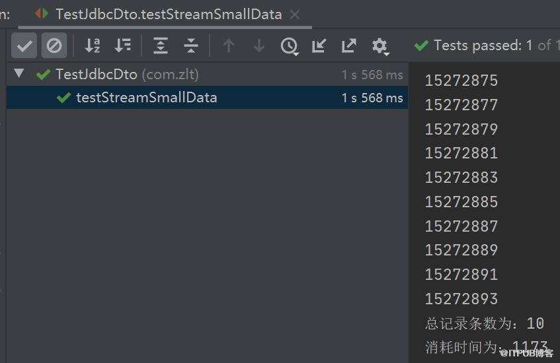Import test results icon

point(319,46)
